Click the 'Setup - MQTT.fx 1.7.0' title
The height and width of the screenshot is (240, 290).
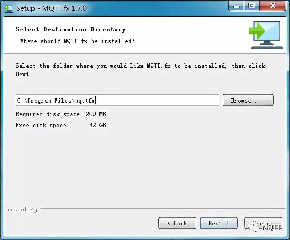point(51,8)
